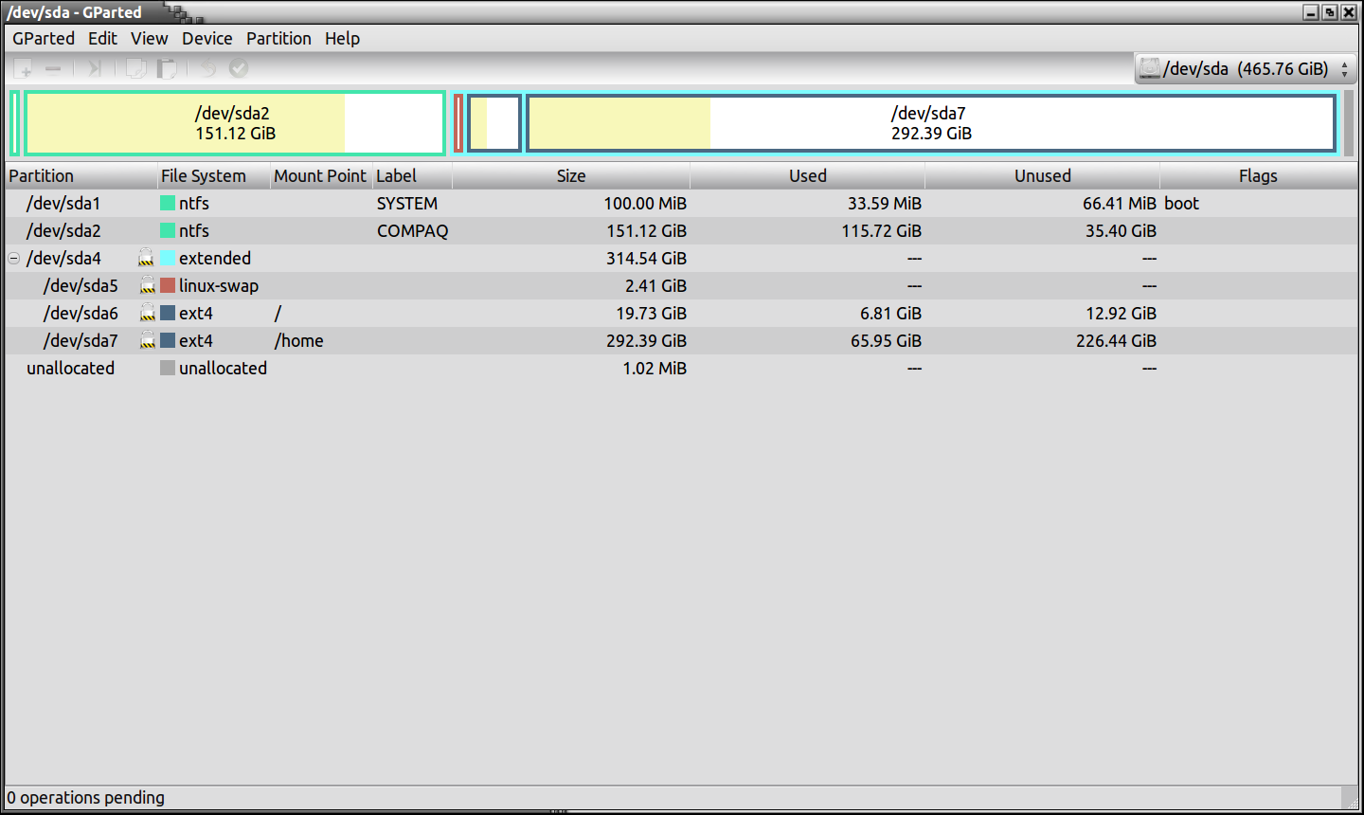Click the Undo last operation icon
1364x815 pixels.
tap(207, 68)
